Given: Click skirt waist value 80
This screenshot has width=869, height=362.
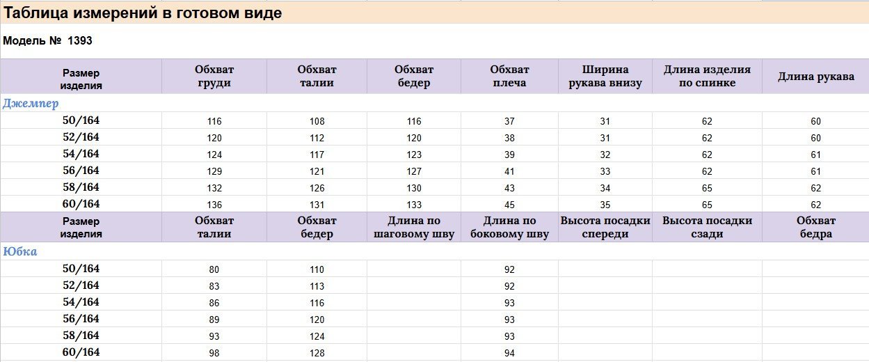Looking at the screenshot, I should (214, 269).
